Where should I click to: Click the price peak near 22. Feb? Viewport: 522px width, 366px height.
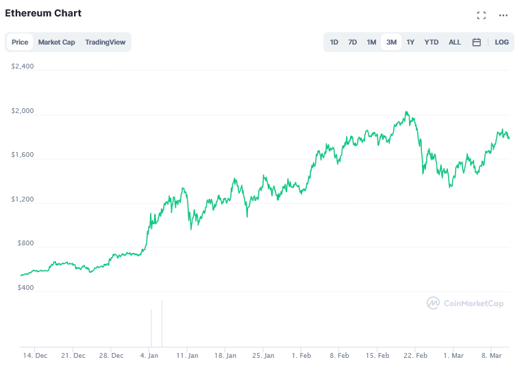[406, 112]
